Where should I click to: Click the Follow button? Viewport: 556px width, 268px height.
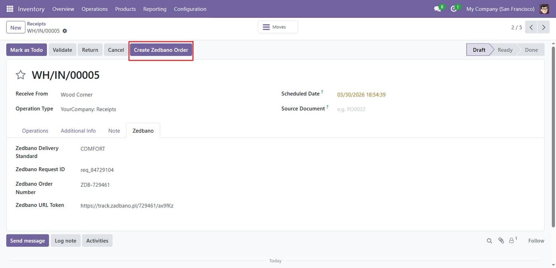pyautogui.click(x=536, y=241)
